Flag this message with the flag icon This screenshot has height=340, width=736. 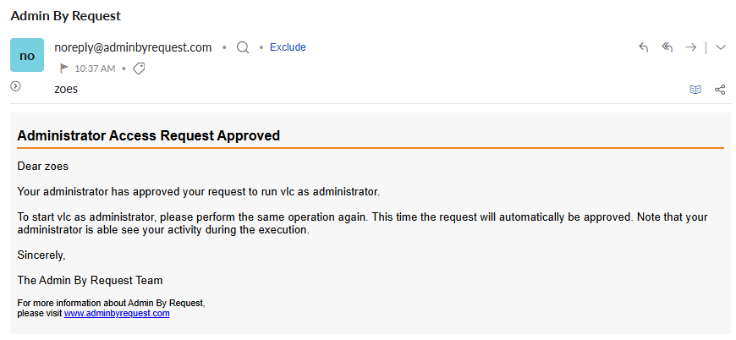tap(64, 69)
